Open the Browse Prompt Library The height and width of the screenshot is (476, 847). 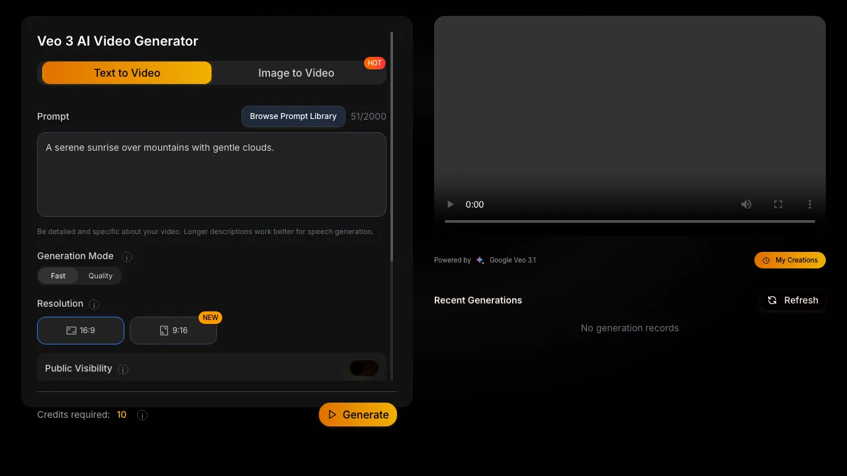[x=293, y=116]
